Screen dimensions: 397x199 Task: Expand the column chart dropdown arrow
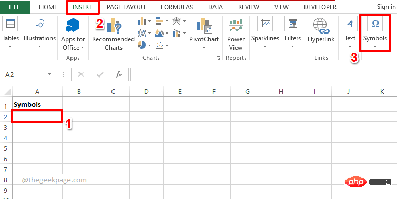[149, 21]
